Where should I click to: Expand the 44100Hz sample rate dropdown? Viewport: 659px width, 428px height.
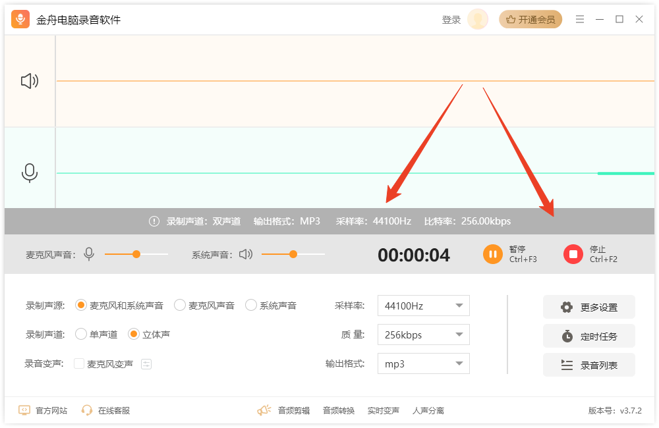pyautogui.click(x=423, y=306)
